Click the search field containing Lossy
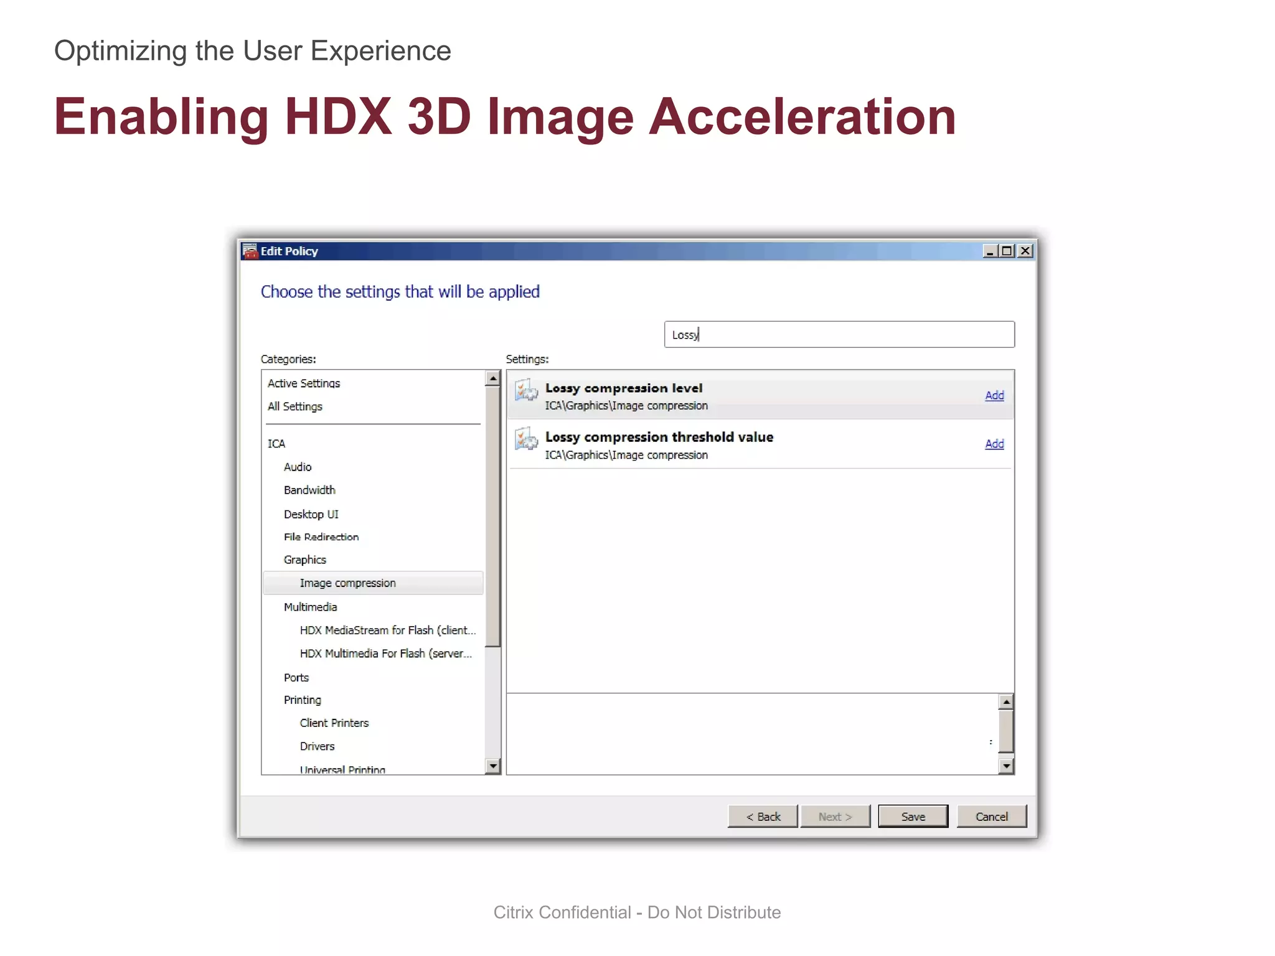This screenshot has height=956, width=1275. (x=839, y=334)
